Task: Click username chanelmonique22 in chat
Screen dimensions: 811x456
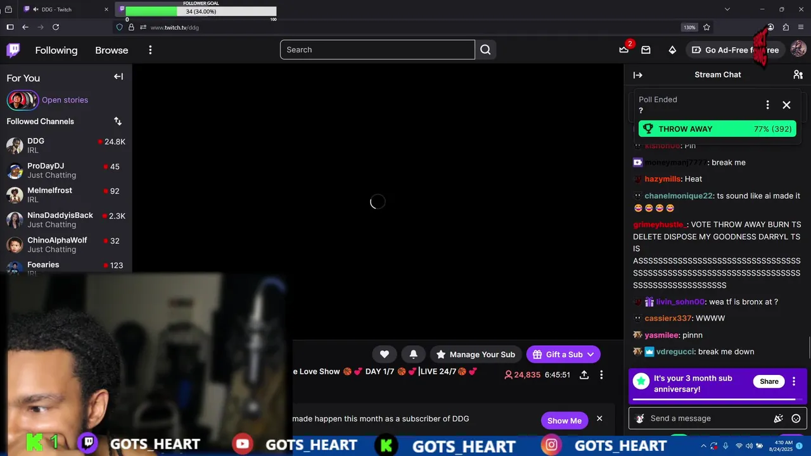Action: (x=678, y=196)
